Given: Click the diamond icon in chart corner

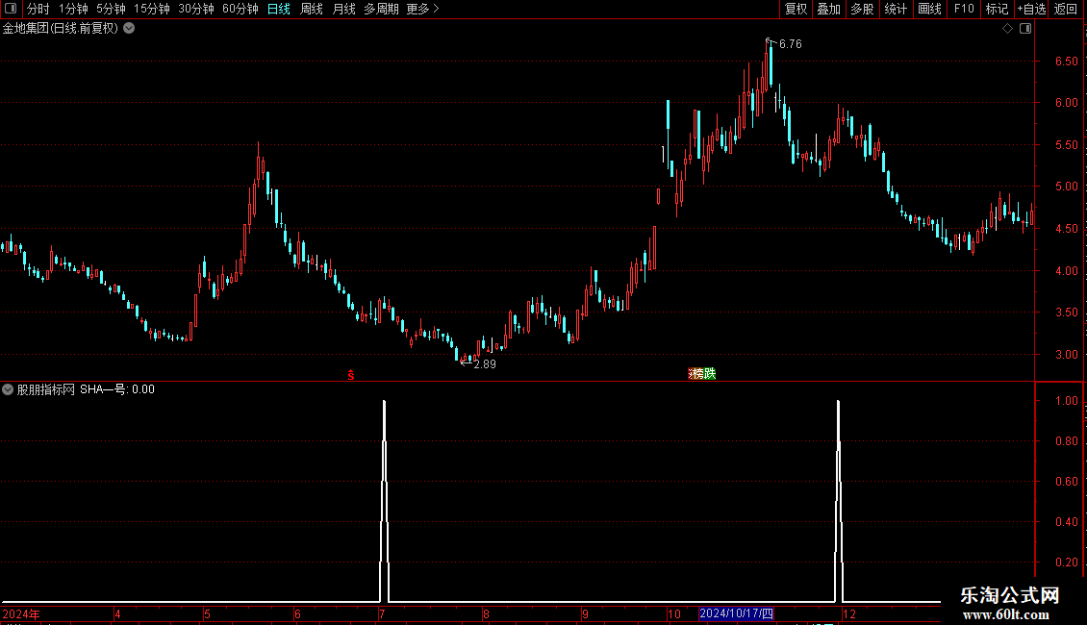Looking at the screenshot, I should point(1008,29).
